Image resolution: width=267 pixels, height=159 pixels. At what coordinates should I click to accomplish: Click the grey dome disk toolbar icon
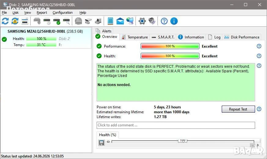[x=79, y=21]
